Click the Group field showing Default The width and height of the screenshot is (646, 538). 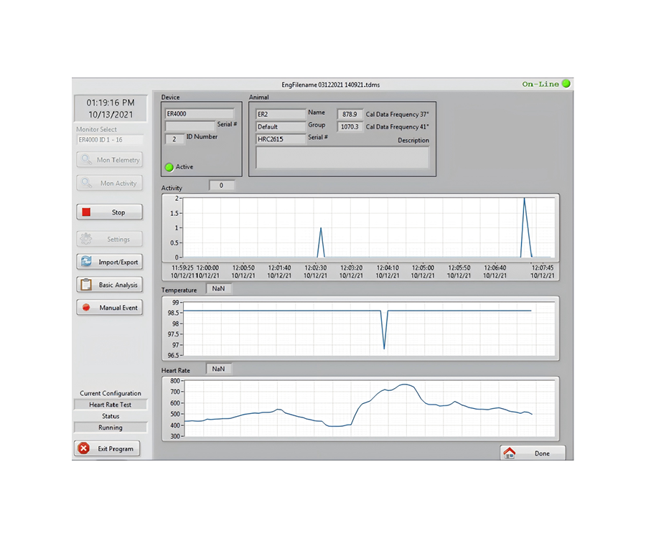pos(280,126)
